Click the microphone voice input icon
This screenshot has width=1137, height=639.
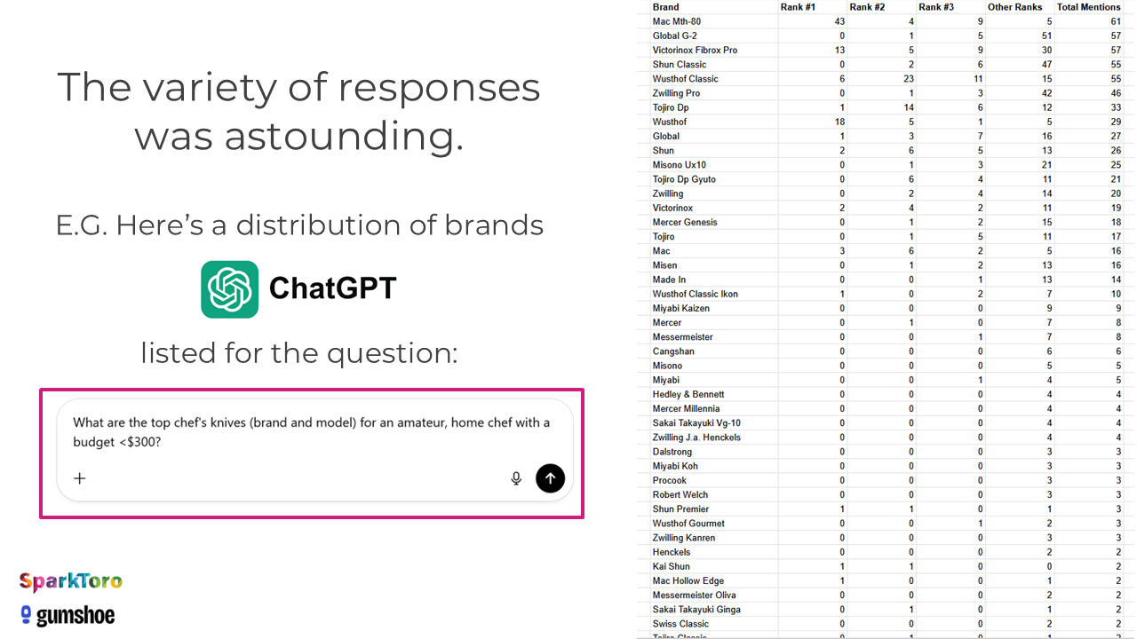pos(516,478)
